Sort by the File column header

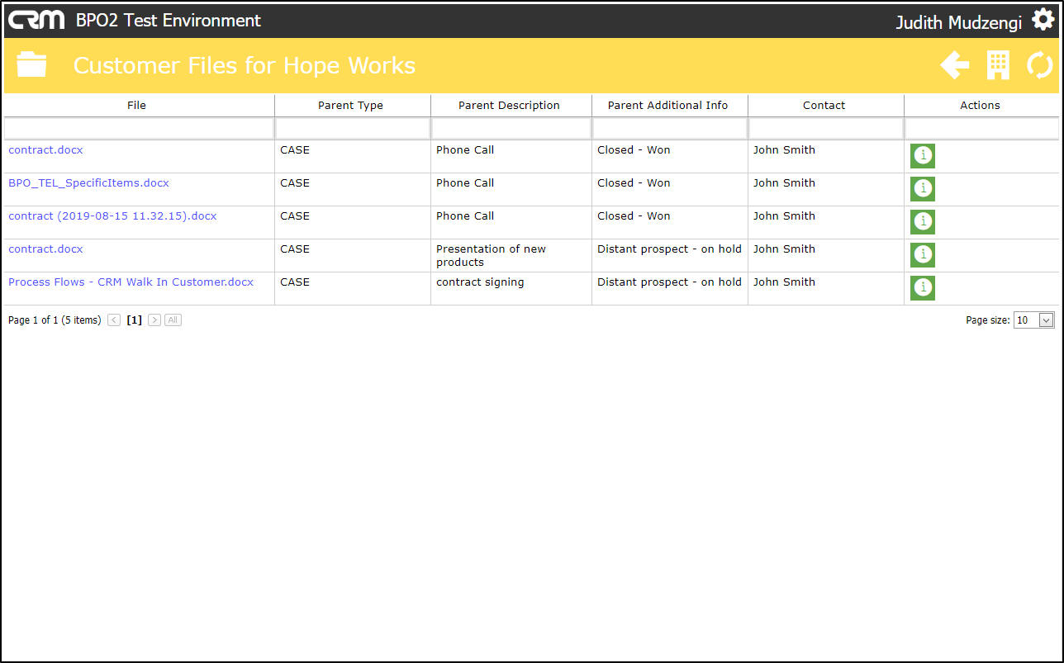point(139,106)
